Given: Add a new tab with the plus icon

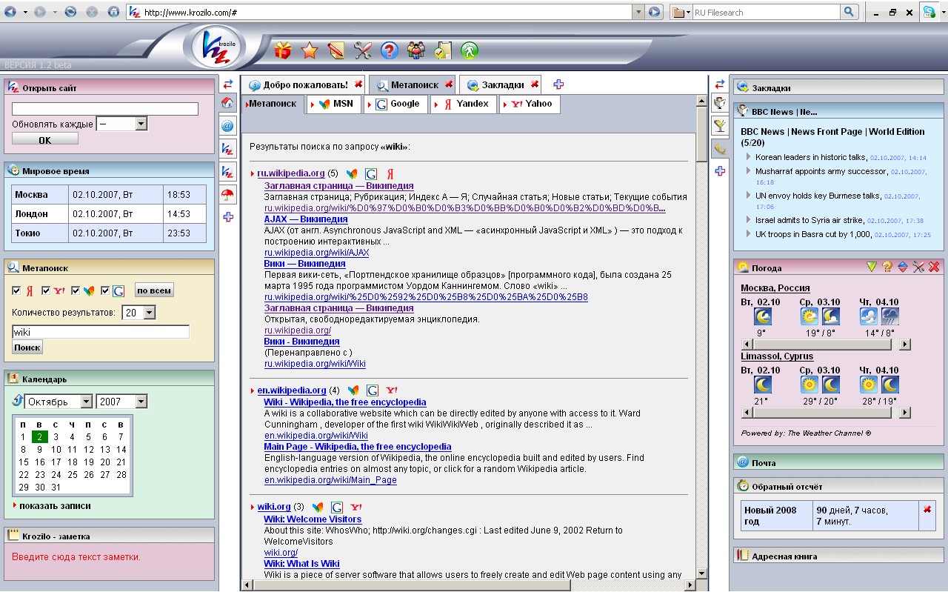Looking at the screenshot, I should [x=558, y=84].
